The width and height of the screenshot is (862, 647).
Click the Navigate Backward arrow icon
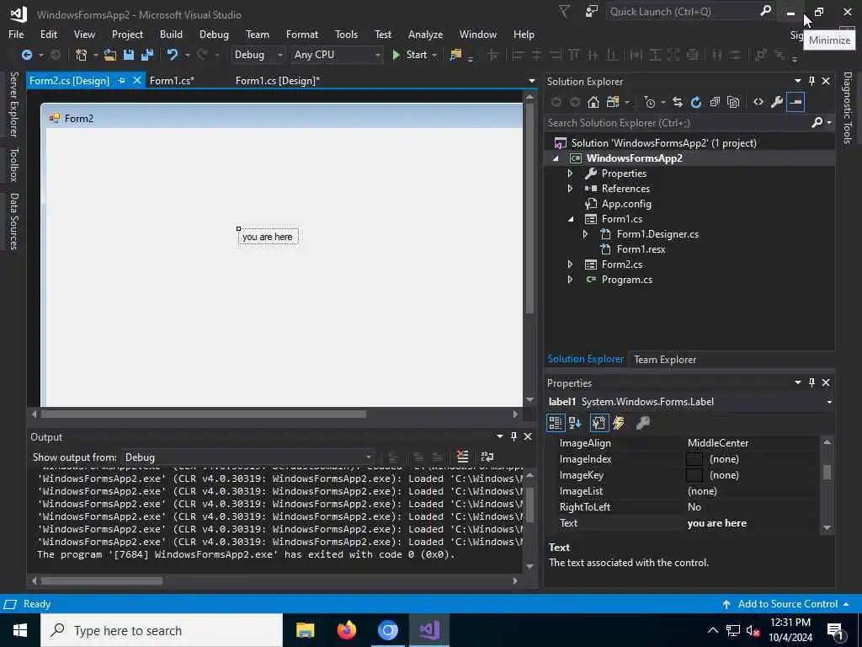pos(26,55)
